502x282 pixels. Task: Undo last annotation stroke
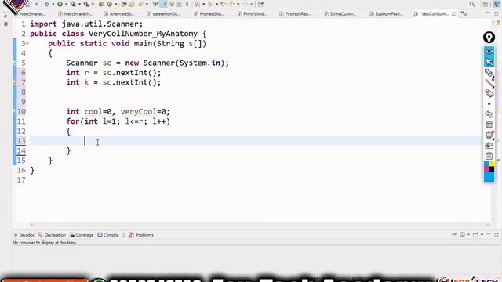click(x=489, y=114)
